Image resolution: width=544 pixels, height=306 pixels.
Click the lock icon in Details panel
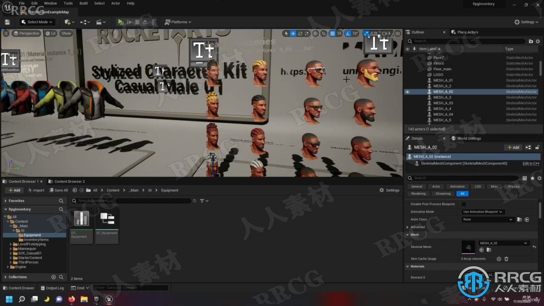coord(537,147)
